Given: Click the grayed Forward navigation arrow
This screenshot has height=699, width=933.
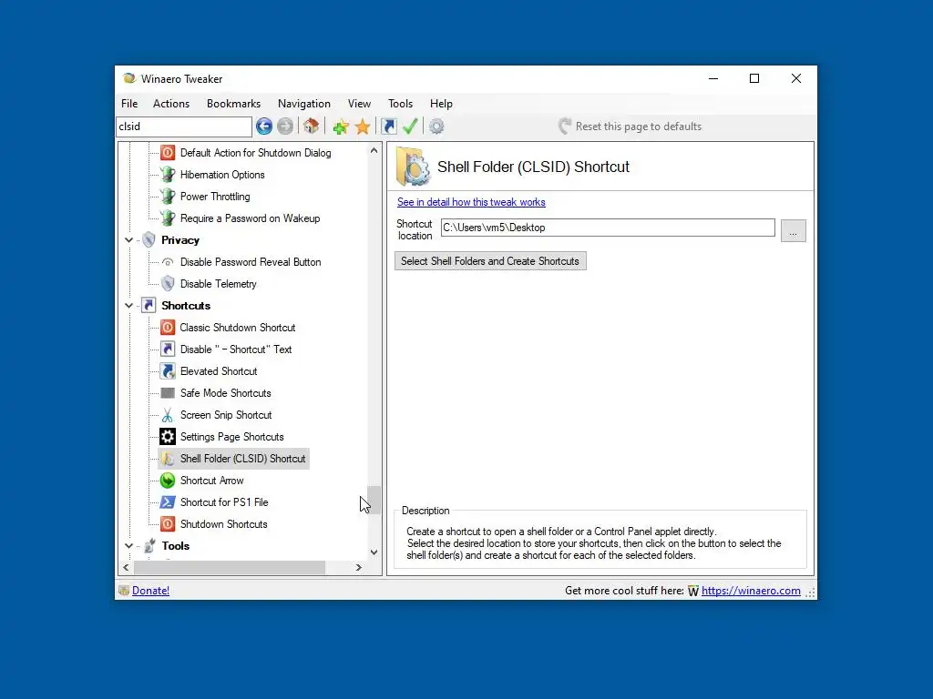Looking at the screenshot, I should click(x=285, y=126).
